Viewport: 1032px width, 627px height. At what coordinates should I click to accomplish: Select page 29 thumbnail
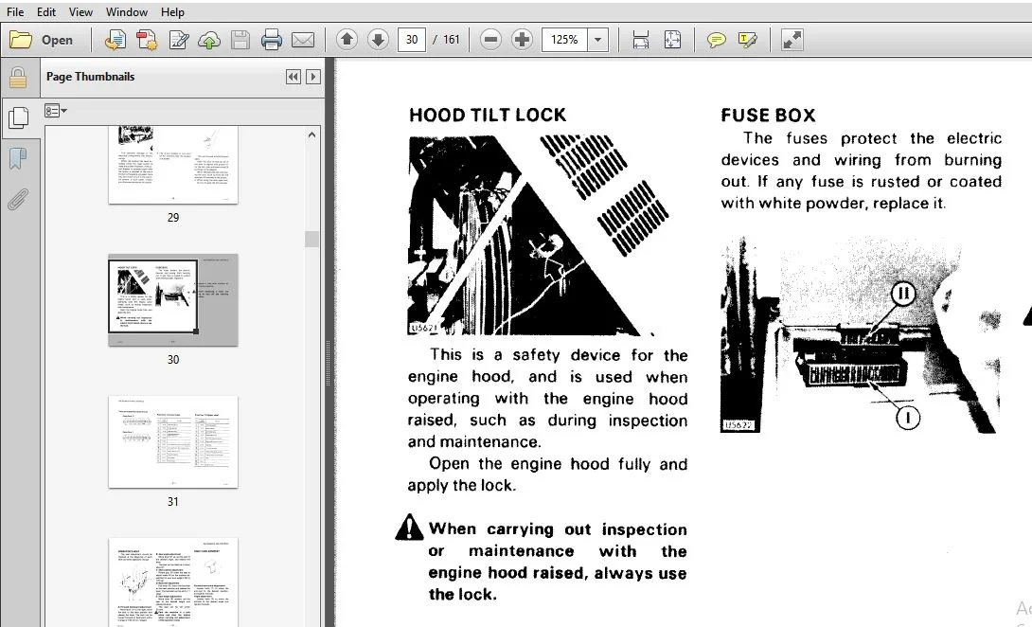[173, 166]
